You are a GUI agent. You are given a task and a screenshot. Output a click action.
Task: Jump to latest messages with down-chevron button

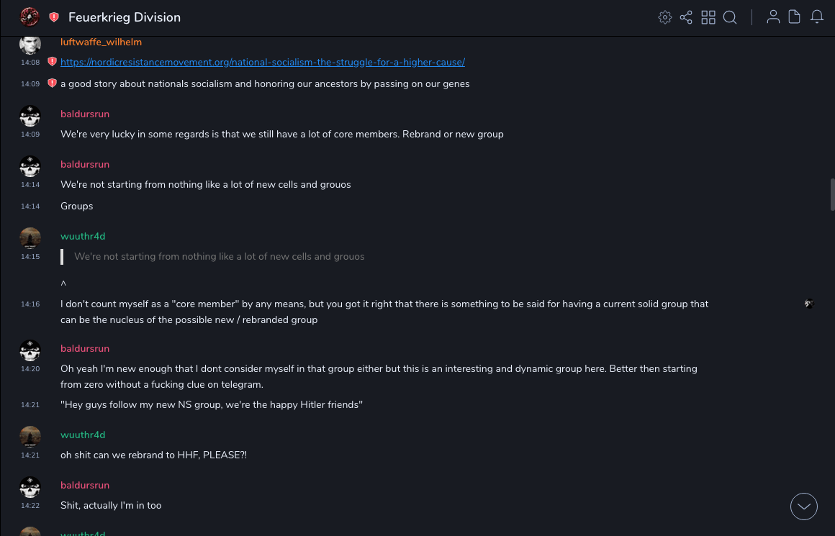pos(804,507)
